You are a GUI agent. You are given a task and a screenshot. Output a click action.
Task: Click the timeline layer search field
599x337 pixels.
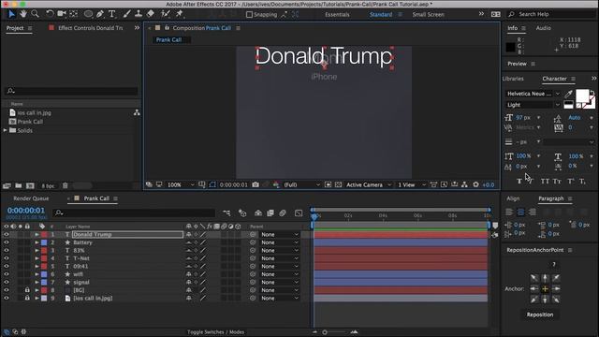[x=134, y=212]
